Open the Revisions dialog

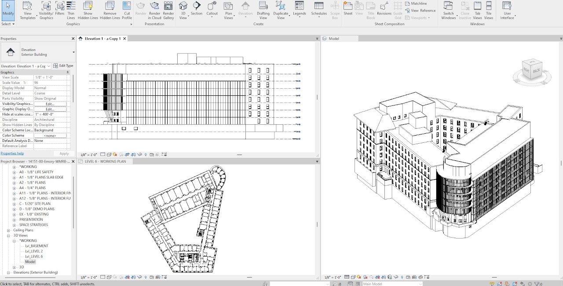[x=384, y=9]
